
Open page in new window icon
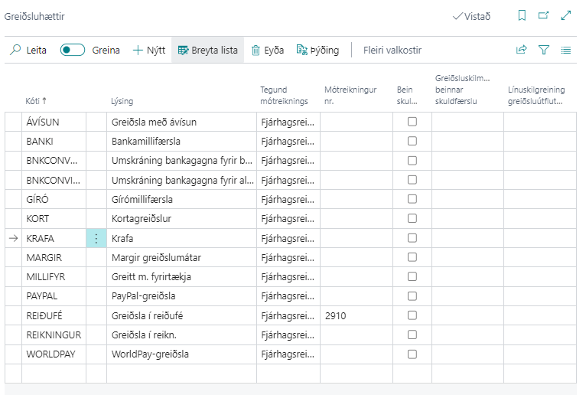tap(544, 15)
